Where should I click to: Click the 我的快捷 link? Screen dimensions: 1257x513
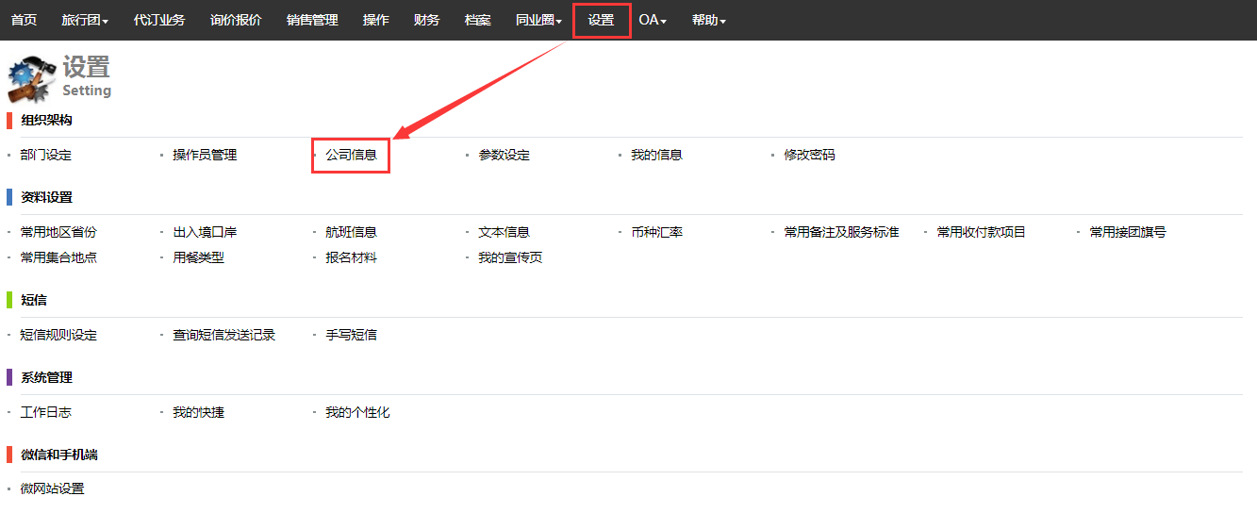coord(198,412)
